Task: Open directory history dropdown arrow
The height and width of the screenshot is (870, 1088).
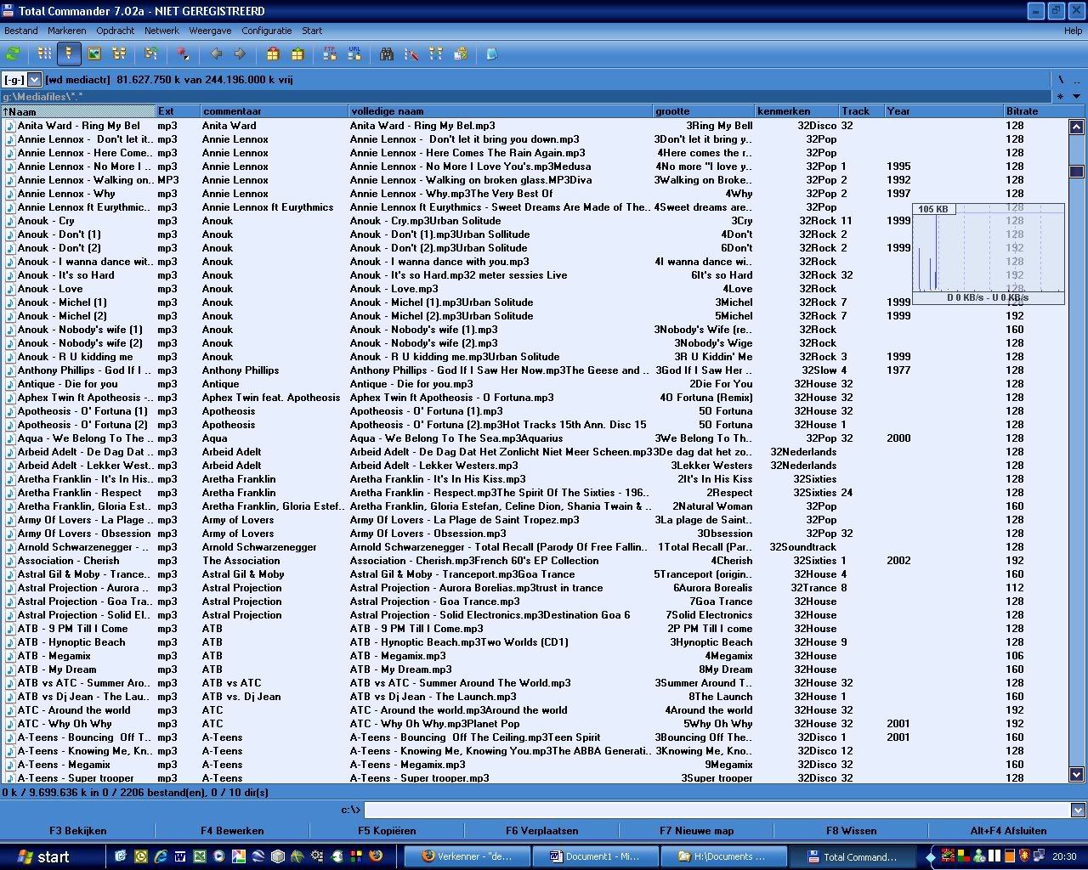Action: click(1076, 96)
